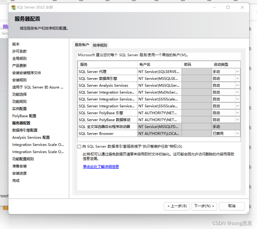Select the 许可条款 step in the sidebar
Image resolution: width=257 pixels, height=229 pixels.
(19, 51)
